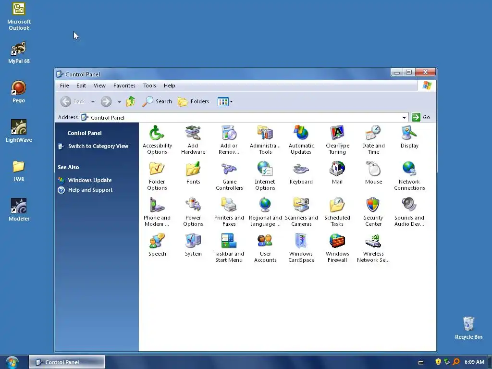Select Microsoft Outlook desktop icon
The image size is (492, 369).
tap(19, 17)
